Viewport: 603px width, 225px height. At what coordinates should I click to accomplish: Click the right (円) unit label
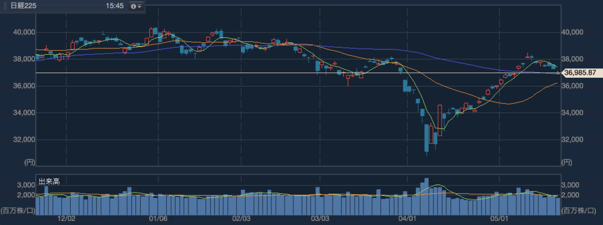tap(567, 163)
